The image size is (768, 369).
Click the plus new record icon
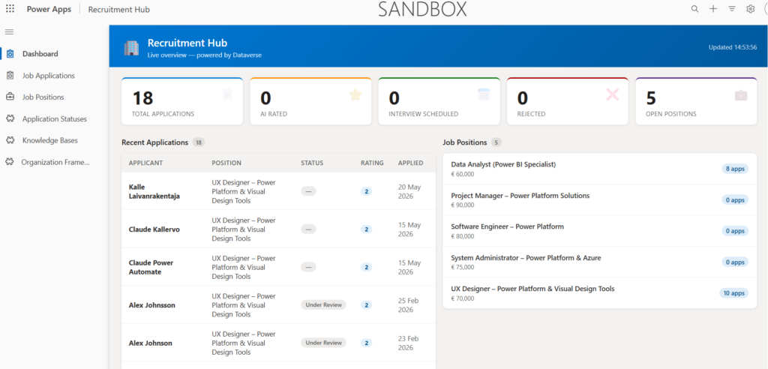pos(713,9)
